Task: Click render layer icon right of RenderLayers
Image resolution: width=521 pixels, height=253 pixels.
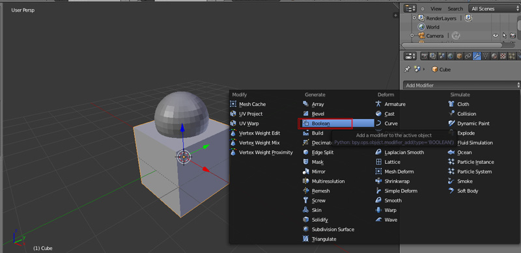Action: point(469,18)
